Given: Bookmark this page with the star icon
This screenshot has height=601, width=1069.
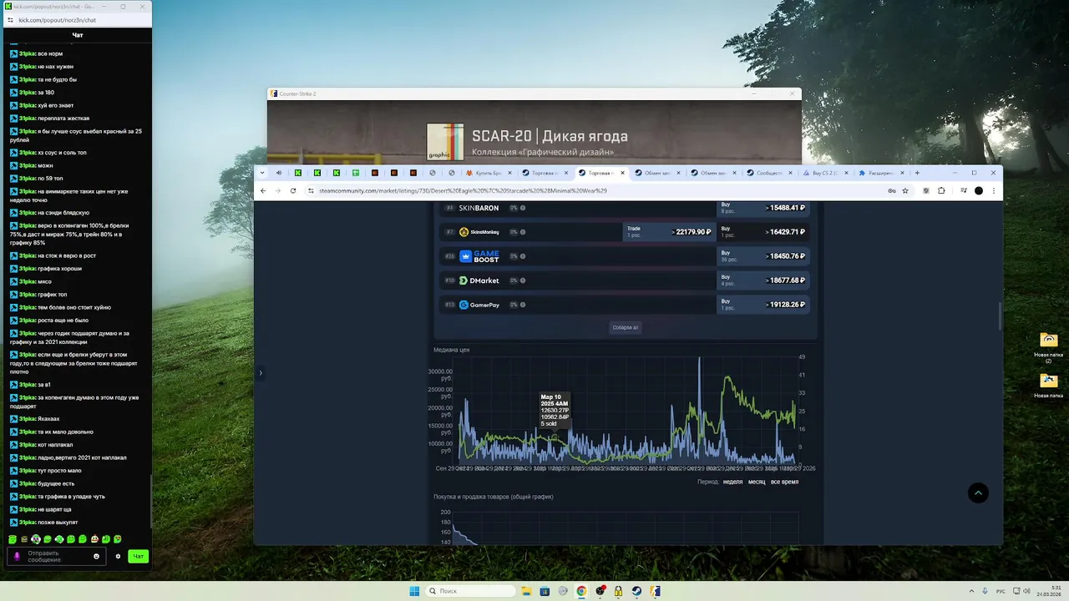Looking at the screenshot, I should click(905, 190).
